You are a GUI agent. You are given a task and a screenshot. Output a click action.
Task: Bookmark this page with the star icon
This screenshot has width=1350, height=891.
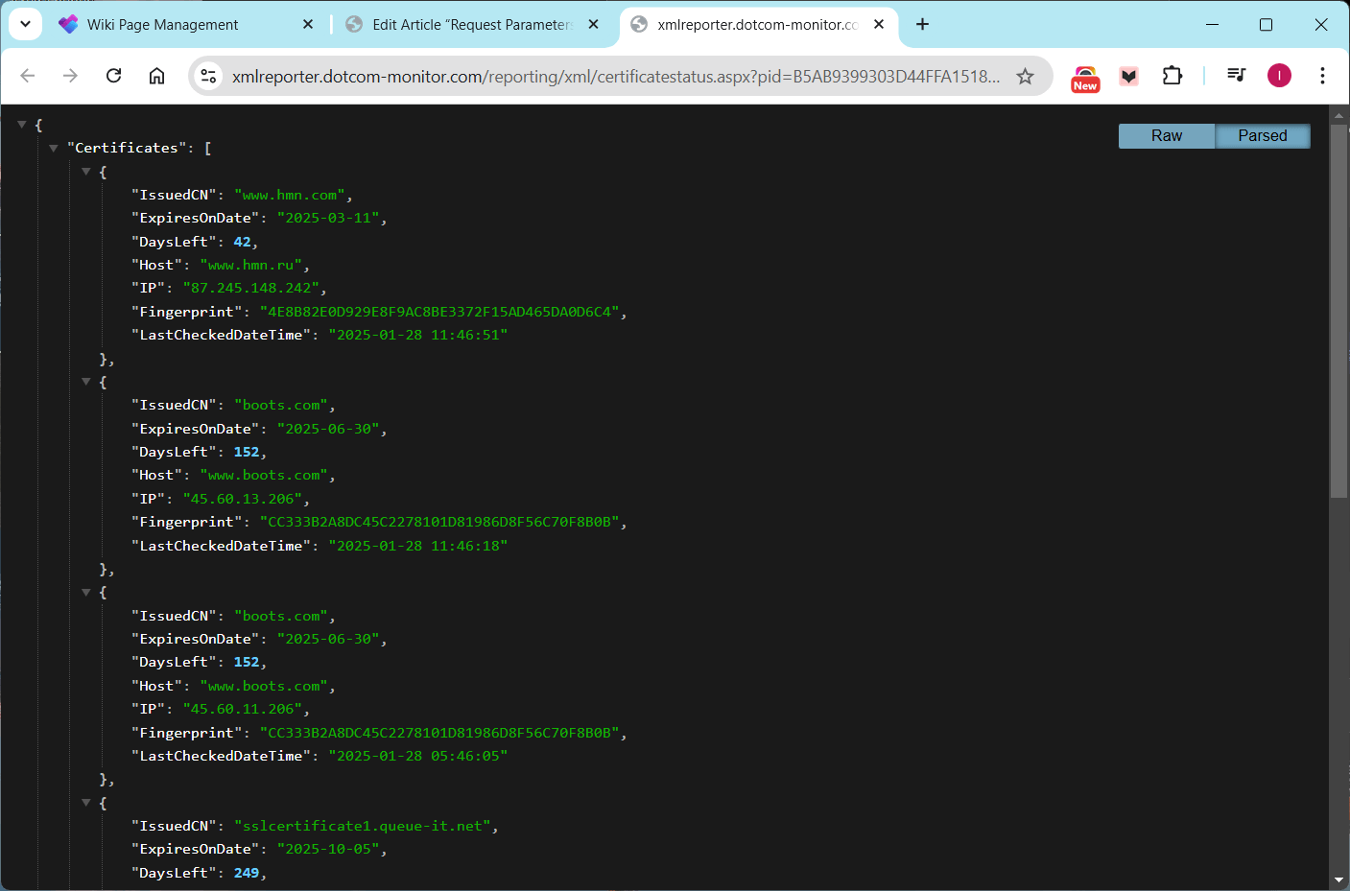click(x=1026, y=76)
